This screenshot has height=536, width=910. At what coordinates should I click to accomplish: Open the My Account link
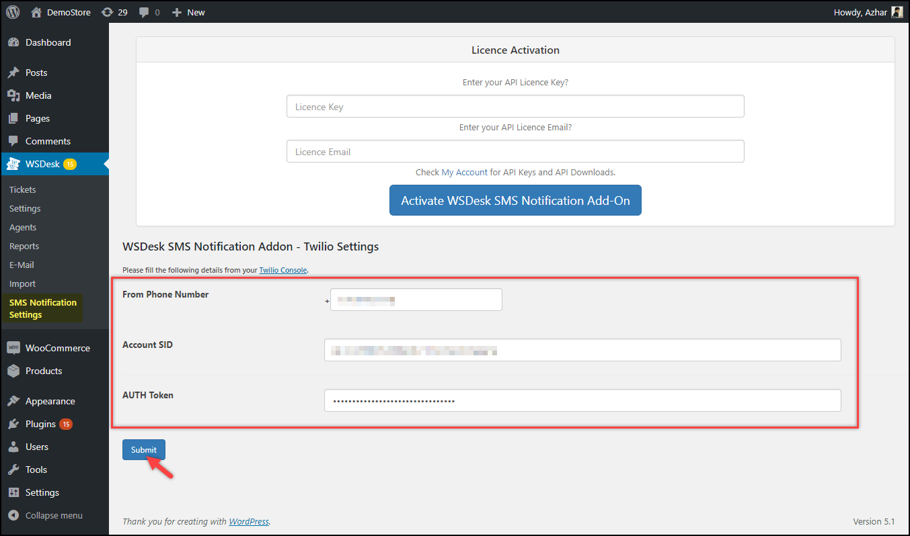pyautogui.click(x=465, y=173)
